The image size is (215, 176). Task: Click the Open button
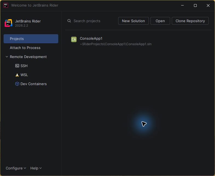(x=160, y=21)
